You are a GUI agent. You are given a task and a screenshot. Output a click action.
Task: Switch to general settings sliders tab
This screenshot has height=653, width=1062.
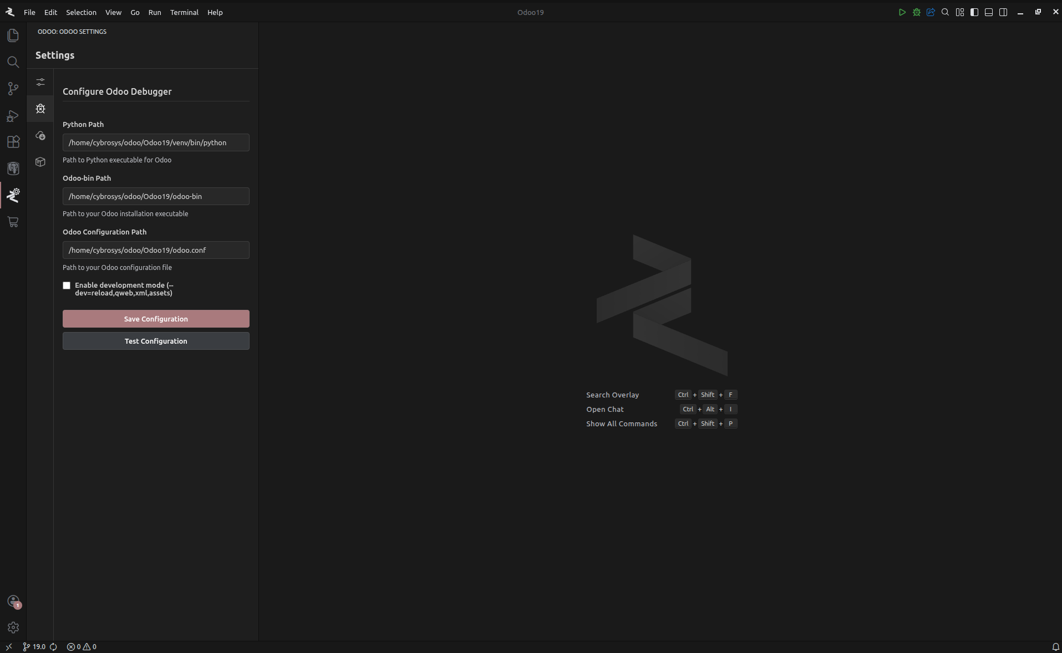coord(40,82)
